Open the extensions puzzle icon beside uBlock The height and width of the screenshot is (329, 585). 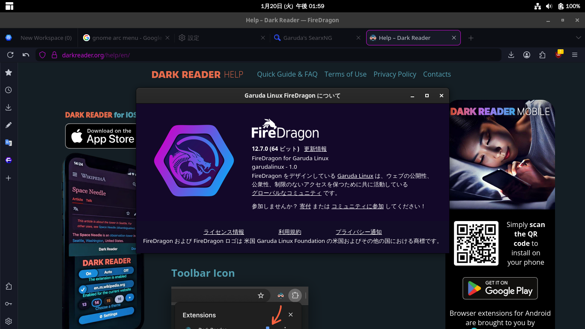point(543,55)
